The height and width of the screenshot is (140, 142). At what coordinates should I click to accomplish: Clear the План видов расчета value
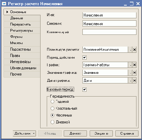pos(134,50)
